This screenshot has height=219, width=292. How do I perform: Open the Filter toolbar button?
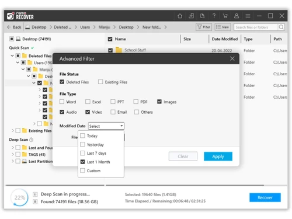tap(204, 27)
